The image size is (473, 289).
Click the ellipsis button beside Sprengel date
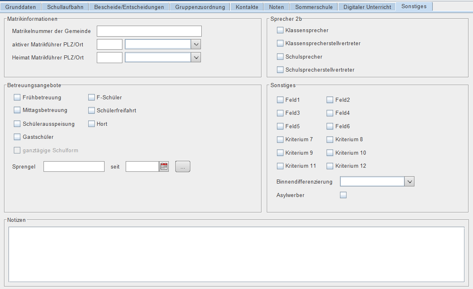click(x=183, y=166)
